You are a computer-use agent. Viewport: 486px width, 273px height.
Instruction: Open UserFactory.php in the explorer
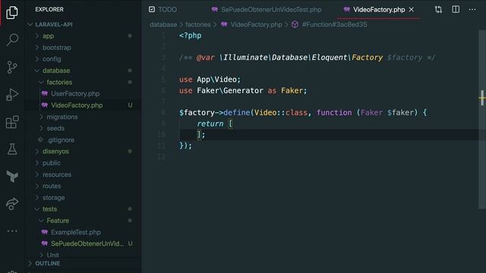coord(75,93)
